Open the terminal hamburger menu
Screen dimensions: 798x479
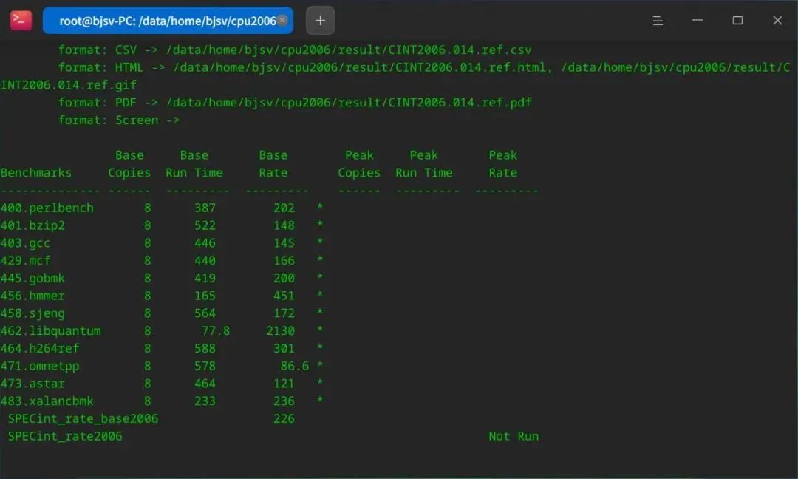[658, 21]
